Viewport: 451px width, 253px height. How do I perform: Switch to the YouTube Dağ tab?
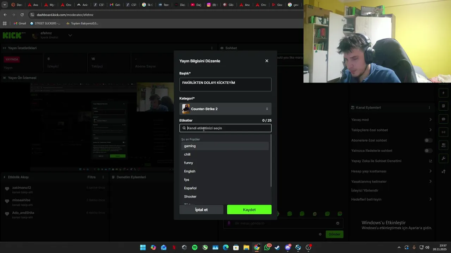[196, 5]
